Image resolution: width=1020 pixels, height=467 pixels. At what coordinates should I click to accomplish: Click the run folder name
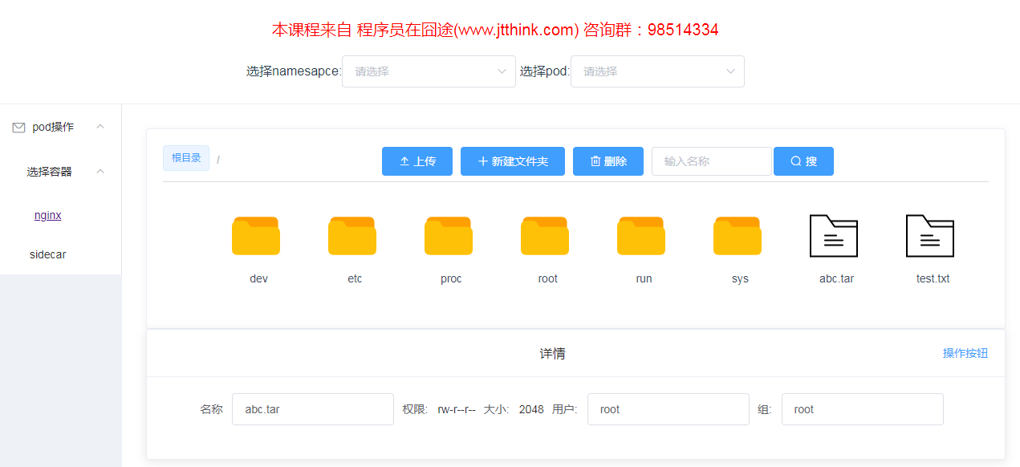pyautogui.click(x=644, y=279)
